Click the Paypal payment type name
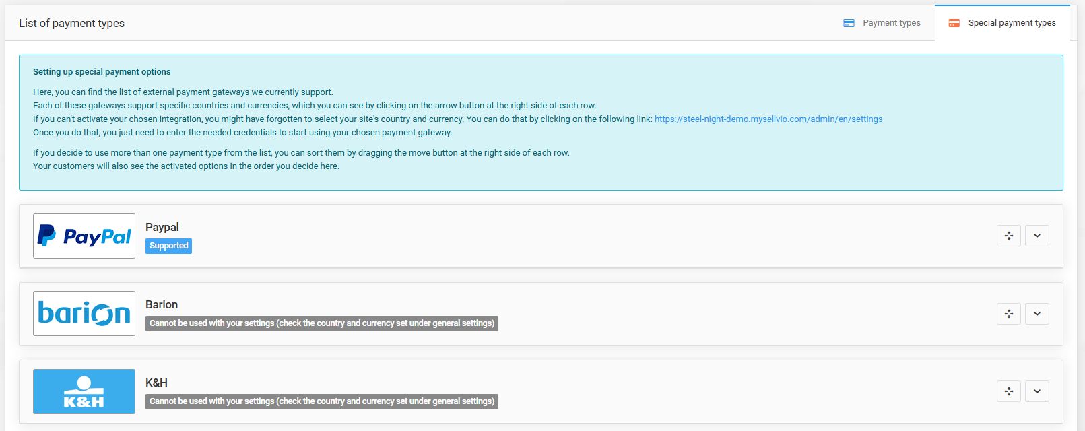This screenshot has width=1085, height=431. (162, 227)
